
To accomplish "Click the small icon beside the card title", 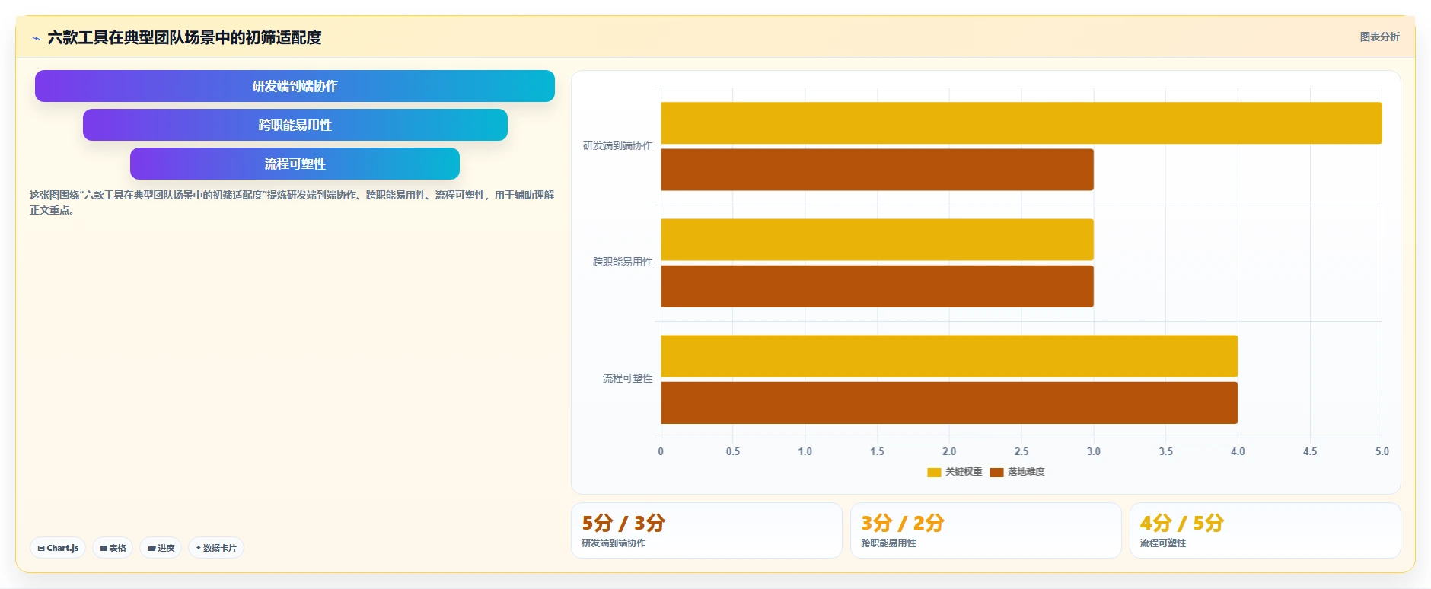I will (x=36, y=38).
